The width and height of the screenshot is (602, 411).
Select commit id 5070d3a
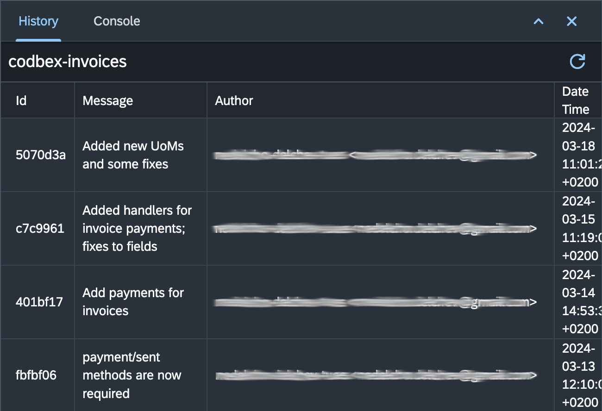pos(41,155)
